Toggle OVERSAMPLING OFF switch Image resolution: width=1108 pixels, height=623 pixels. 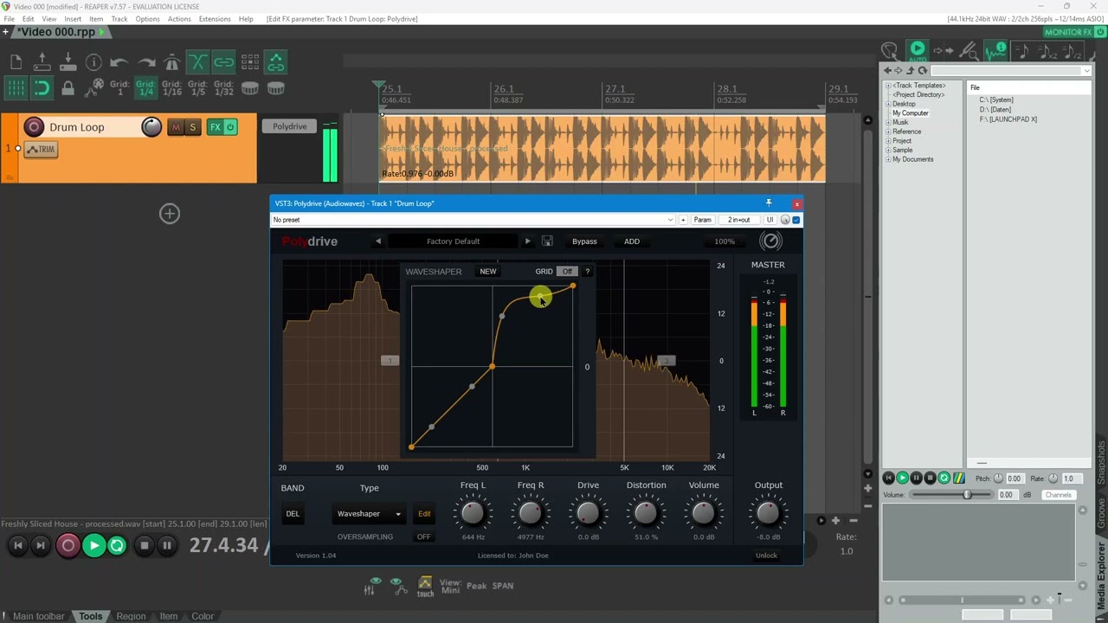[423, 537]
